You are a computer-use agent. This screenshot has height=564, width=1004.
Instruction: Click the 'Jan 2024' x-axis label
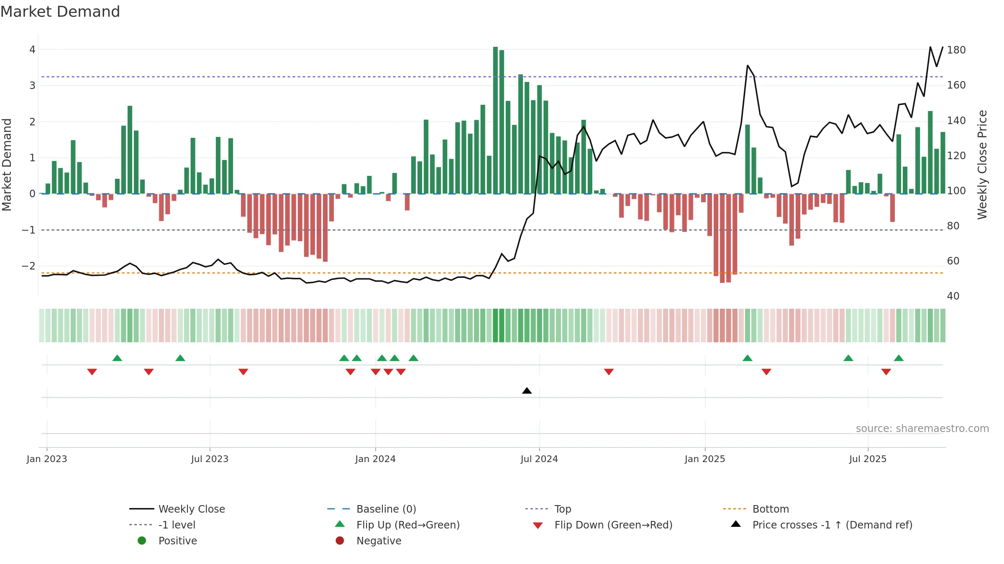(375, 459)
